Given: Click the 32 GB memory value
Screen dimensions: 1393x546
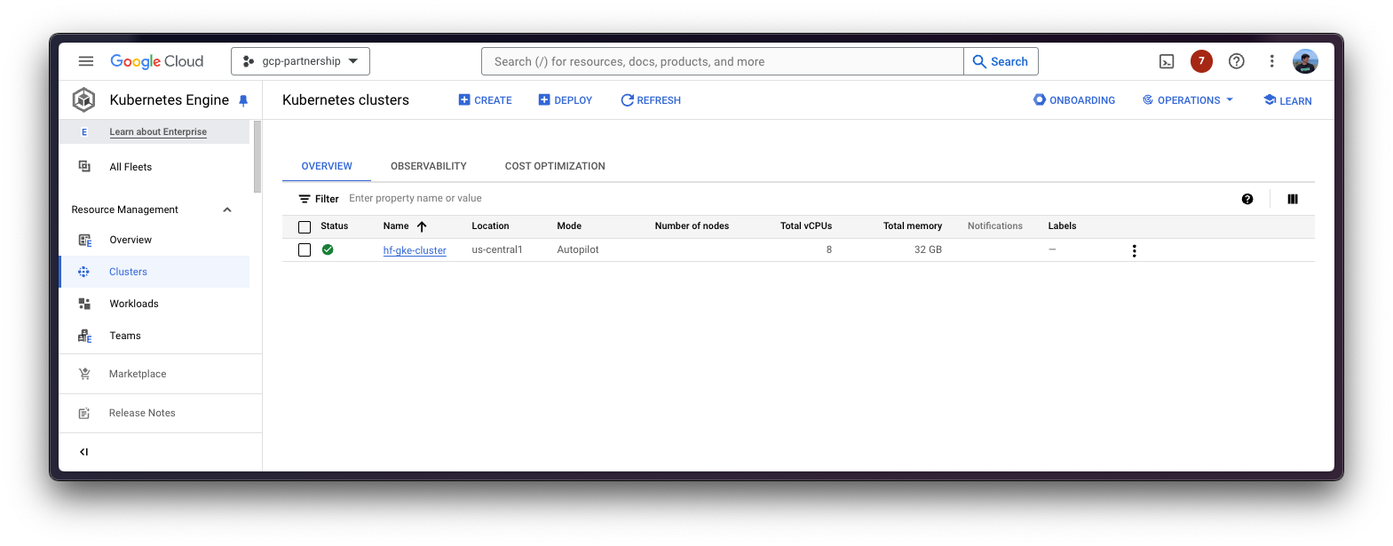Looking at the screenshot, I should (928, 249).
